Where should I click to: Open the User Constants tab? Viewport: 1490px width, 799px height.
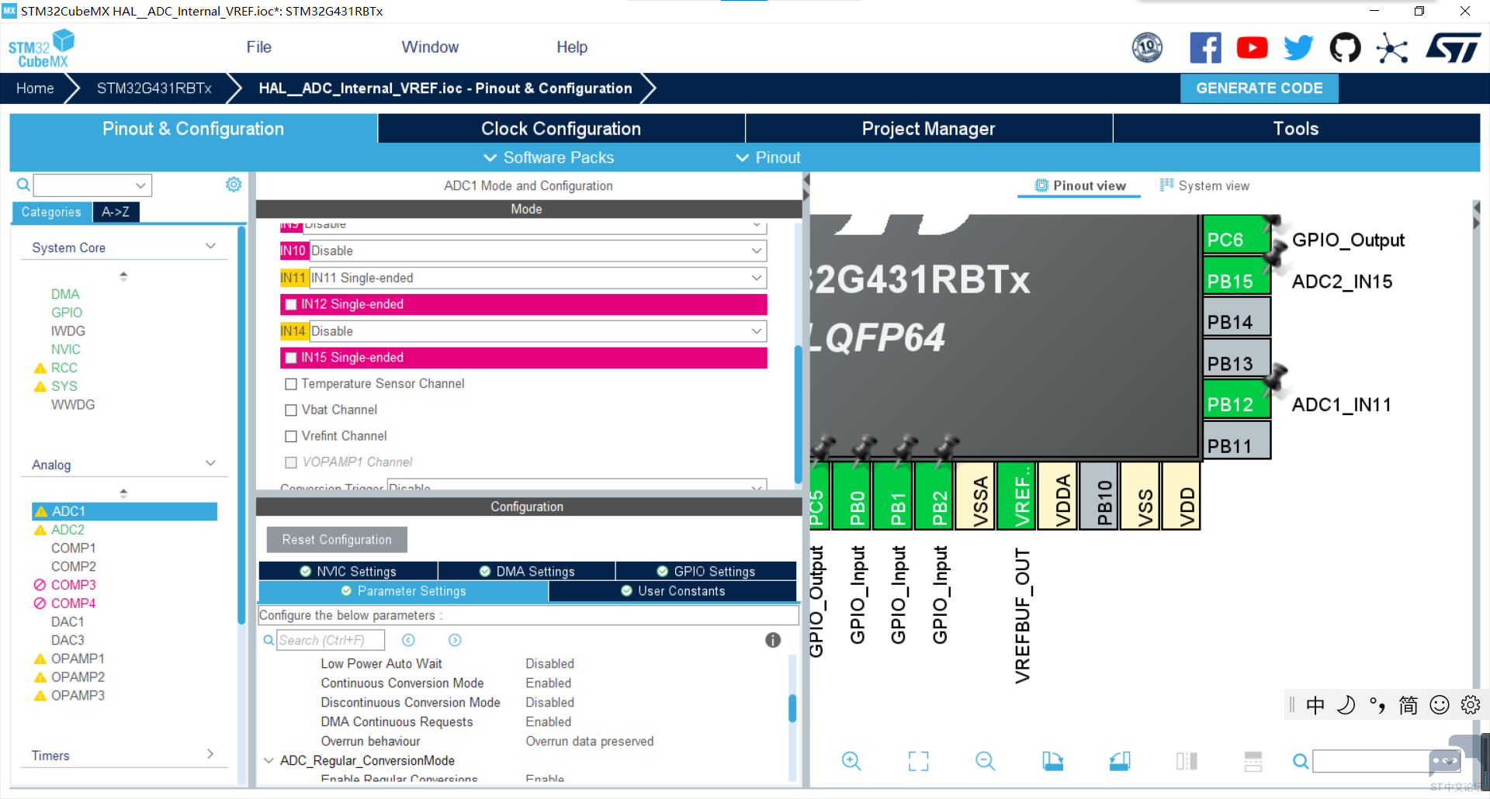pyautogui.click(x=672, y=591)
